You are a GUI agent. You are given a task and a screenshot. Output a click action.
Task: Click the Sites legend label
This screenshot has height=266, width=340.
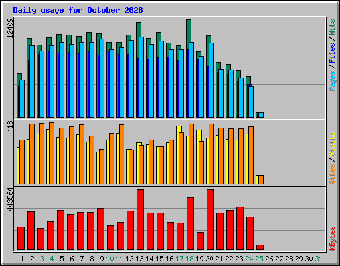click(332, 174)
